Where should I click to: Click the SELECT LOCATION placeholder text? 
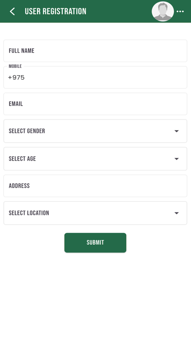point(29,213)
